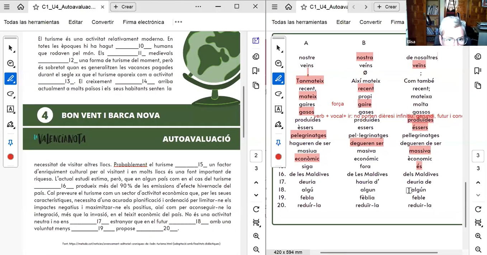Open hamburger menu in left window
487x255 pixels.
(7, 7)
